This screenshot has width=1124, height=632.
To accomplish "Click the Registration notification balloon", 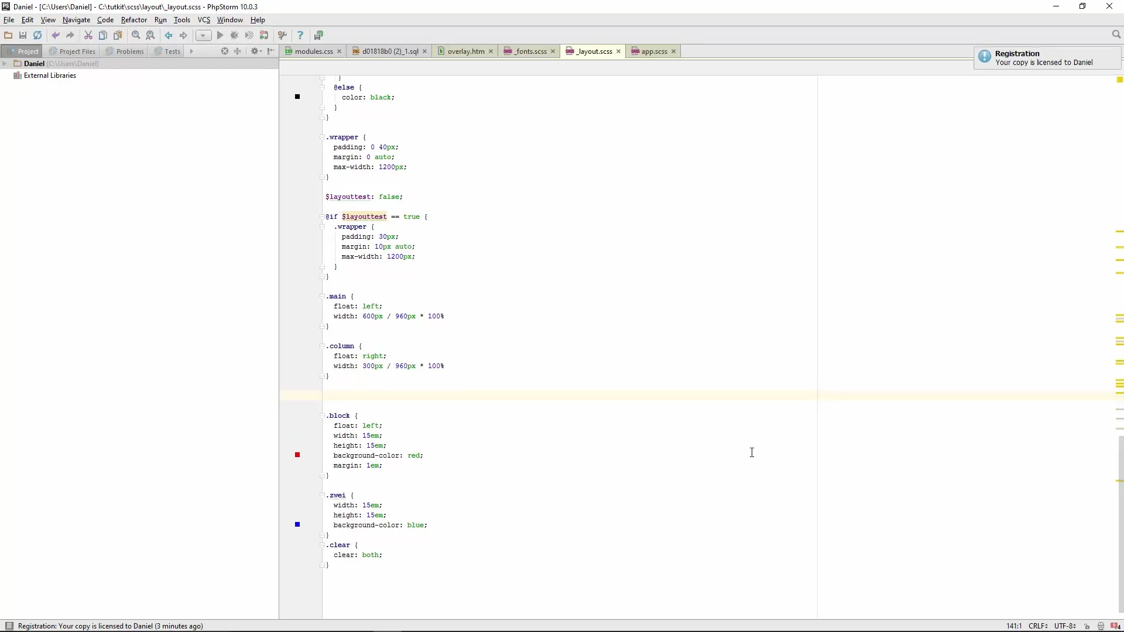I will pyautogui.click(x=1047, y=58).
